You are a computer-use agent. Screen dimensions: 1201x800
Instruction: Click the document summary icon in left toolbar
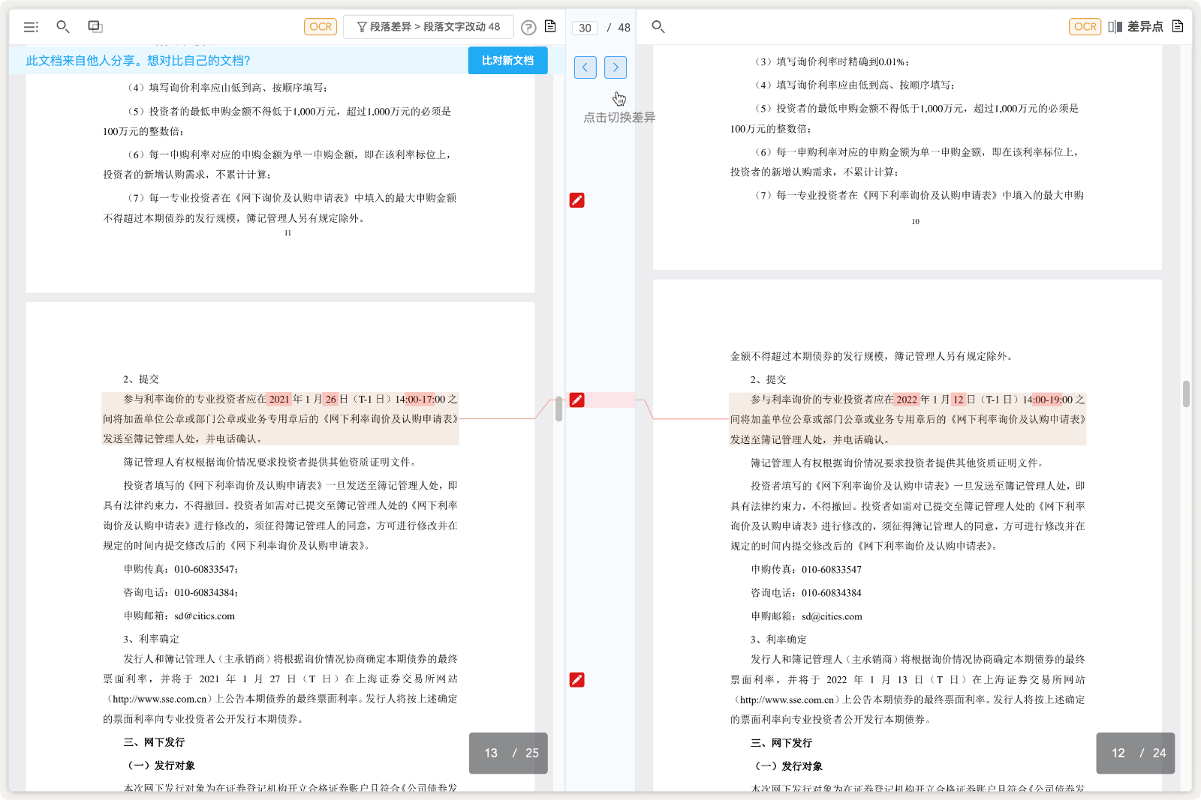point(549,25)
